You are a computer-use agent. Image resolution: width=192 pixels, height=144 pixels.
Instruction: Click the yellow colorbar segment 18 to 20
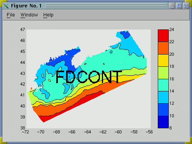(x=163, y=60)
